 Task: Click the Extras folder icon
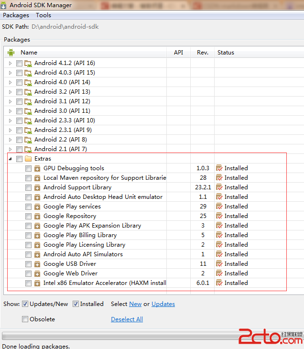pyautogui.click(x=28, y=159)
